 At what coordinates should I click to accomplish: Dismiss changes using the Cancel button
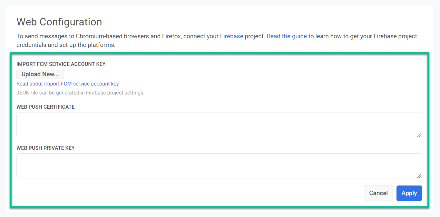pos(378,193)
